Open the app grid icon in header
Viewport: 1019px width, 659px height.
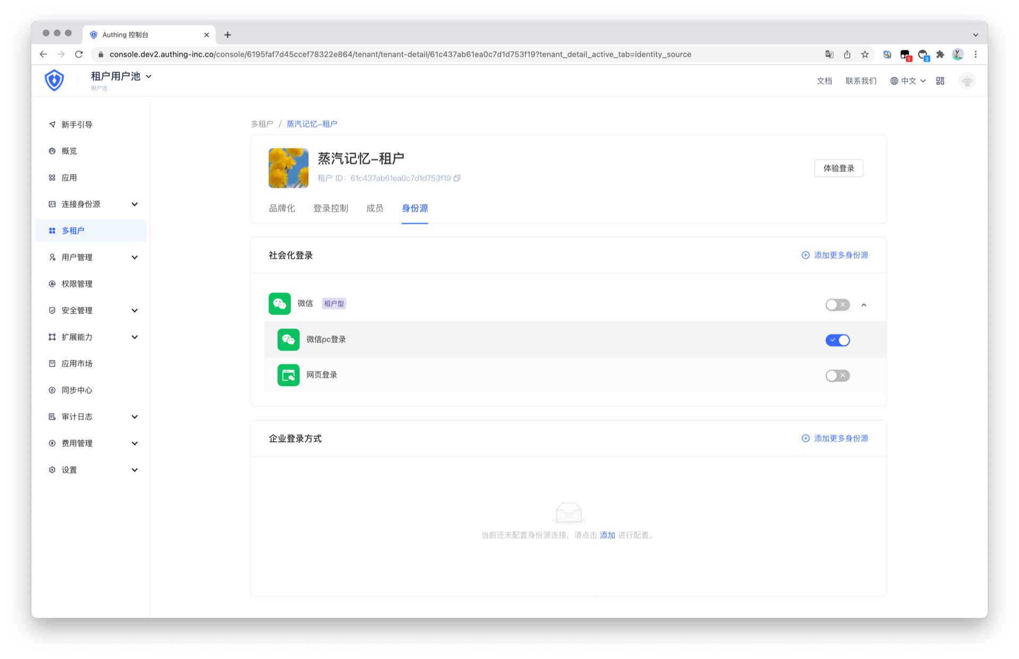coord(940,81)
